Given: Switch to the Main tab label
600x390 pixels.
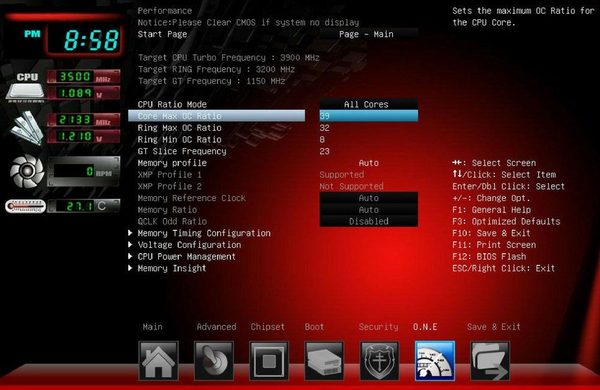Looking at the screenshot, I should [152, 327].
